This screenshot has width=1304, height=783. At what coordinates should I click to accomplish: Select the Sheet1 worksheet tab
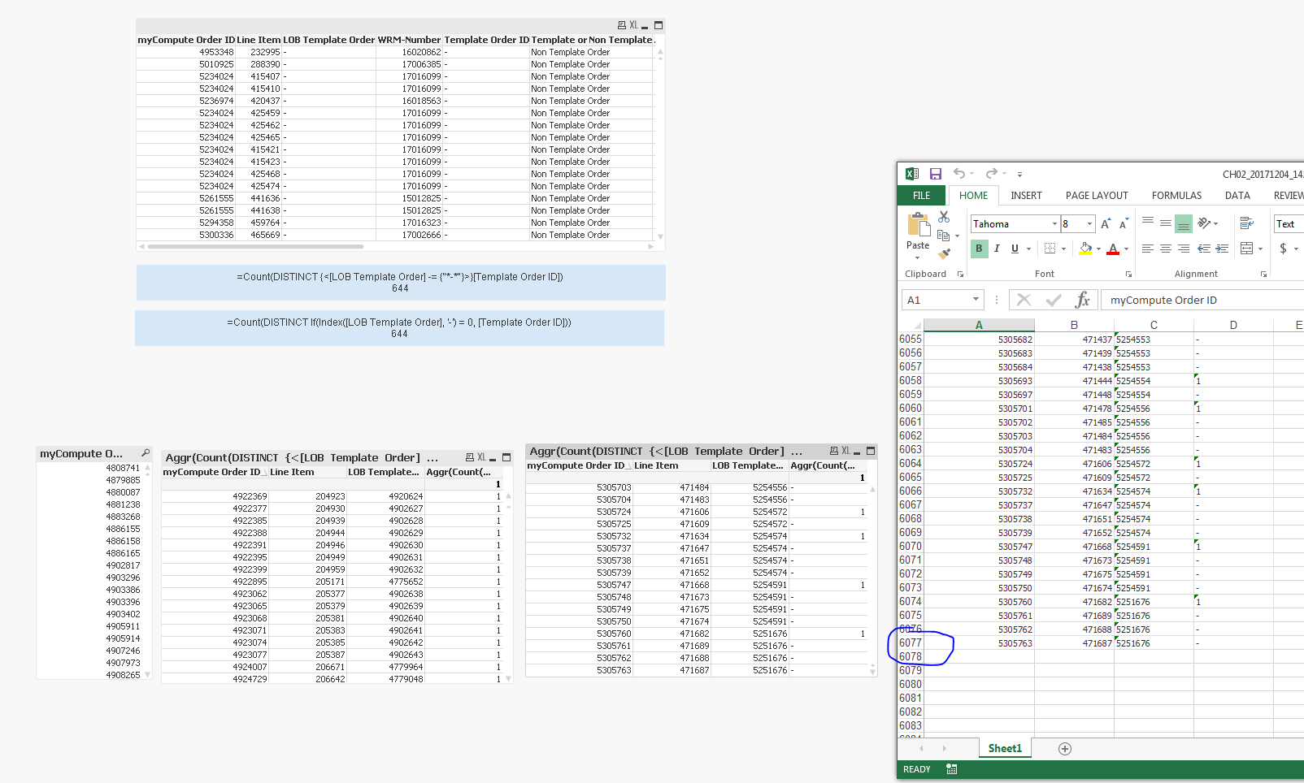click(1005, 749)
